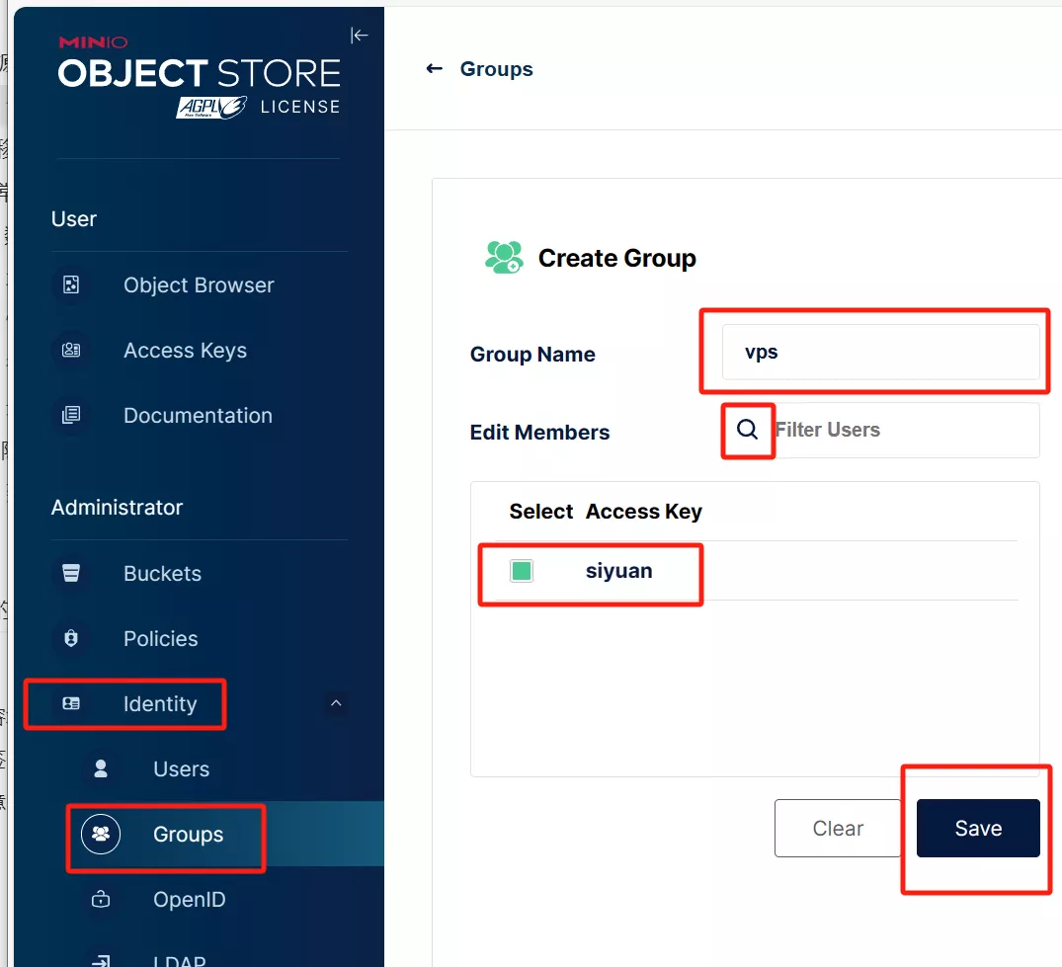Click the Users person icon
The image size is (1062, 967).
(x=101, y=769)
